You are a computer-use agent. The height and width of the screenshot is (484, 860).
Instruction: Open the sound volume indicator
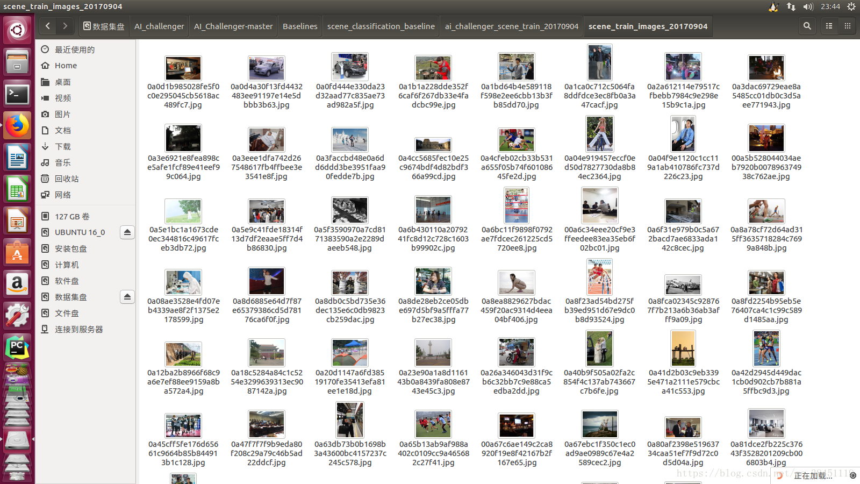coord(808,6)
